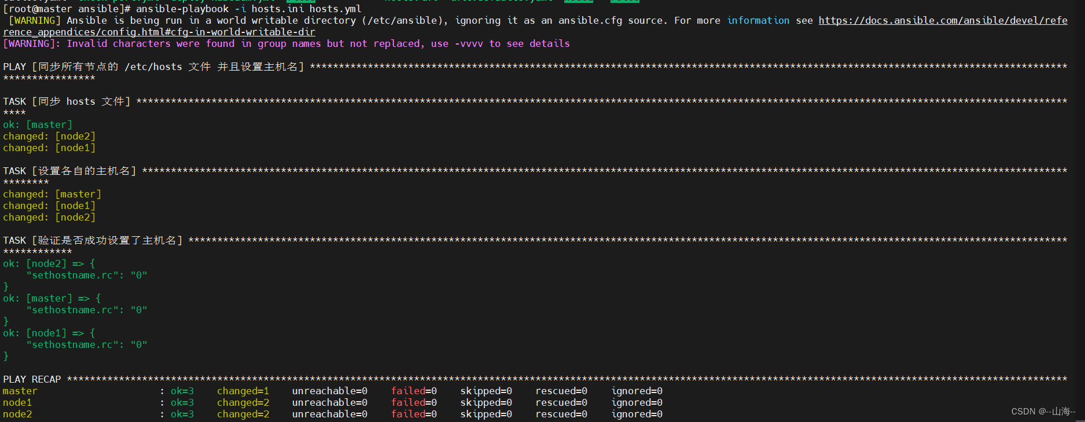
Task: Click 'changed: [master]' under hostname task
Action: pos(52,195)
